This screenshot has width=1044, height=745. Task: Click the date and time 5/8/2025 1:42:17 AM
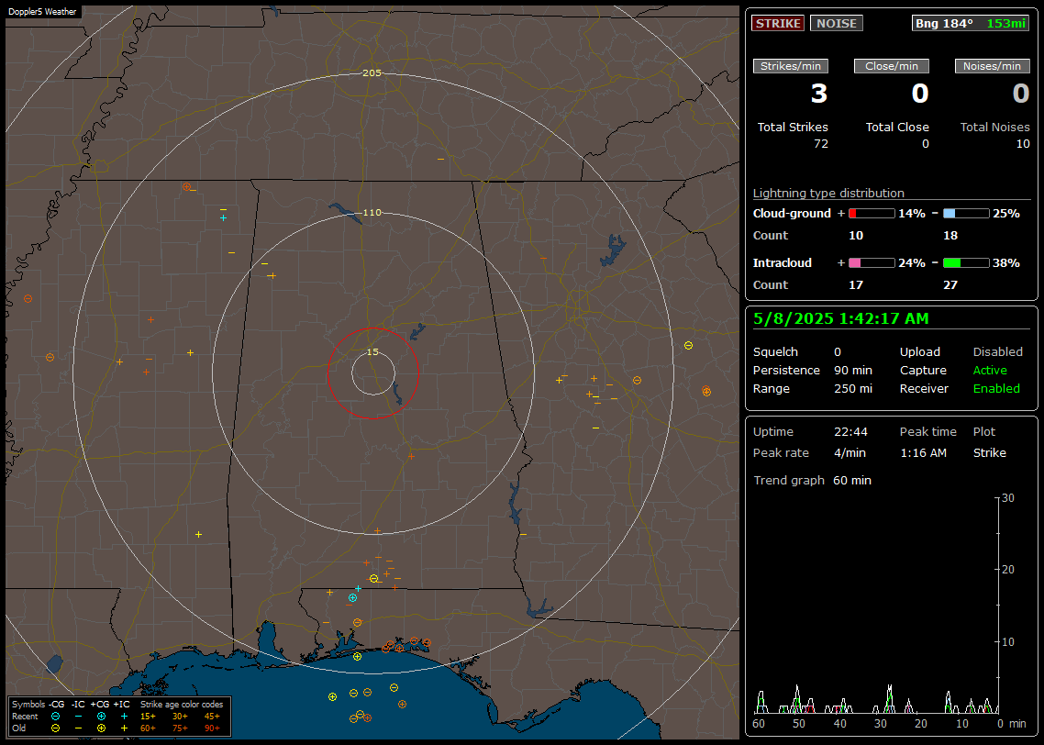tap(840, 319)
